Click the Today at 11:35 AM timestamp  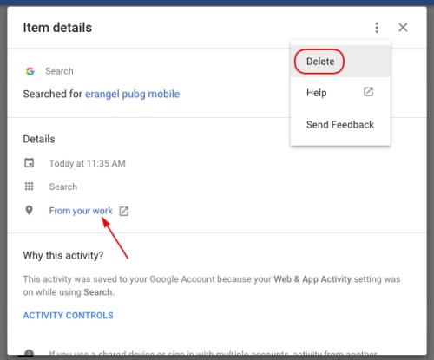tap(87, 163)
